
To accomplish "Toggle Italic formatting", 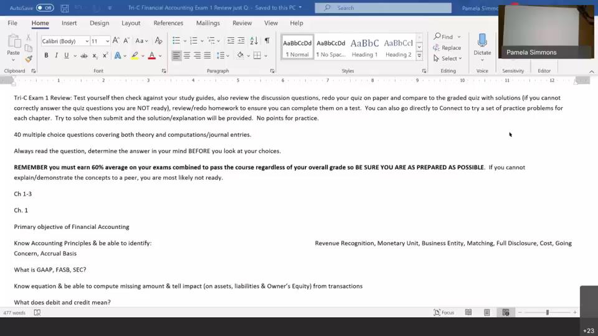I will tap(57, 55).
